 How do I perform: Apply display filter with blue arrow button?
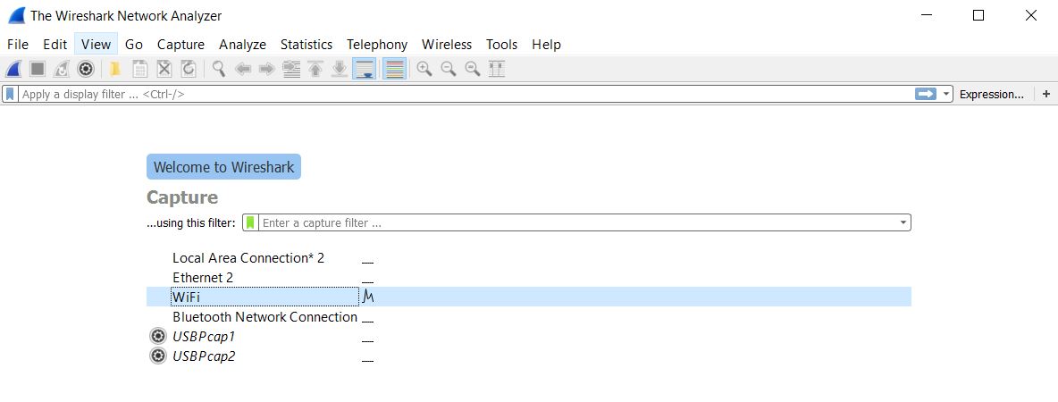926,95
